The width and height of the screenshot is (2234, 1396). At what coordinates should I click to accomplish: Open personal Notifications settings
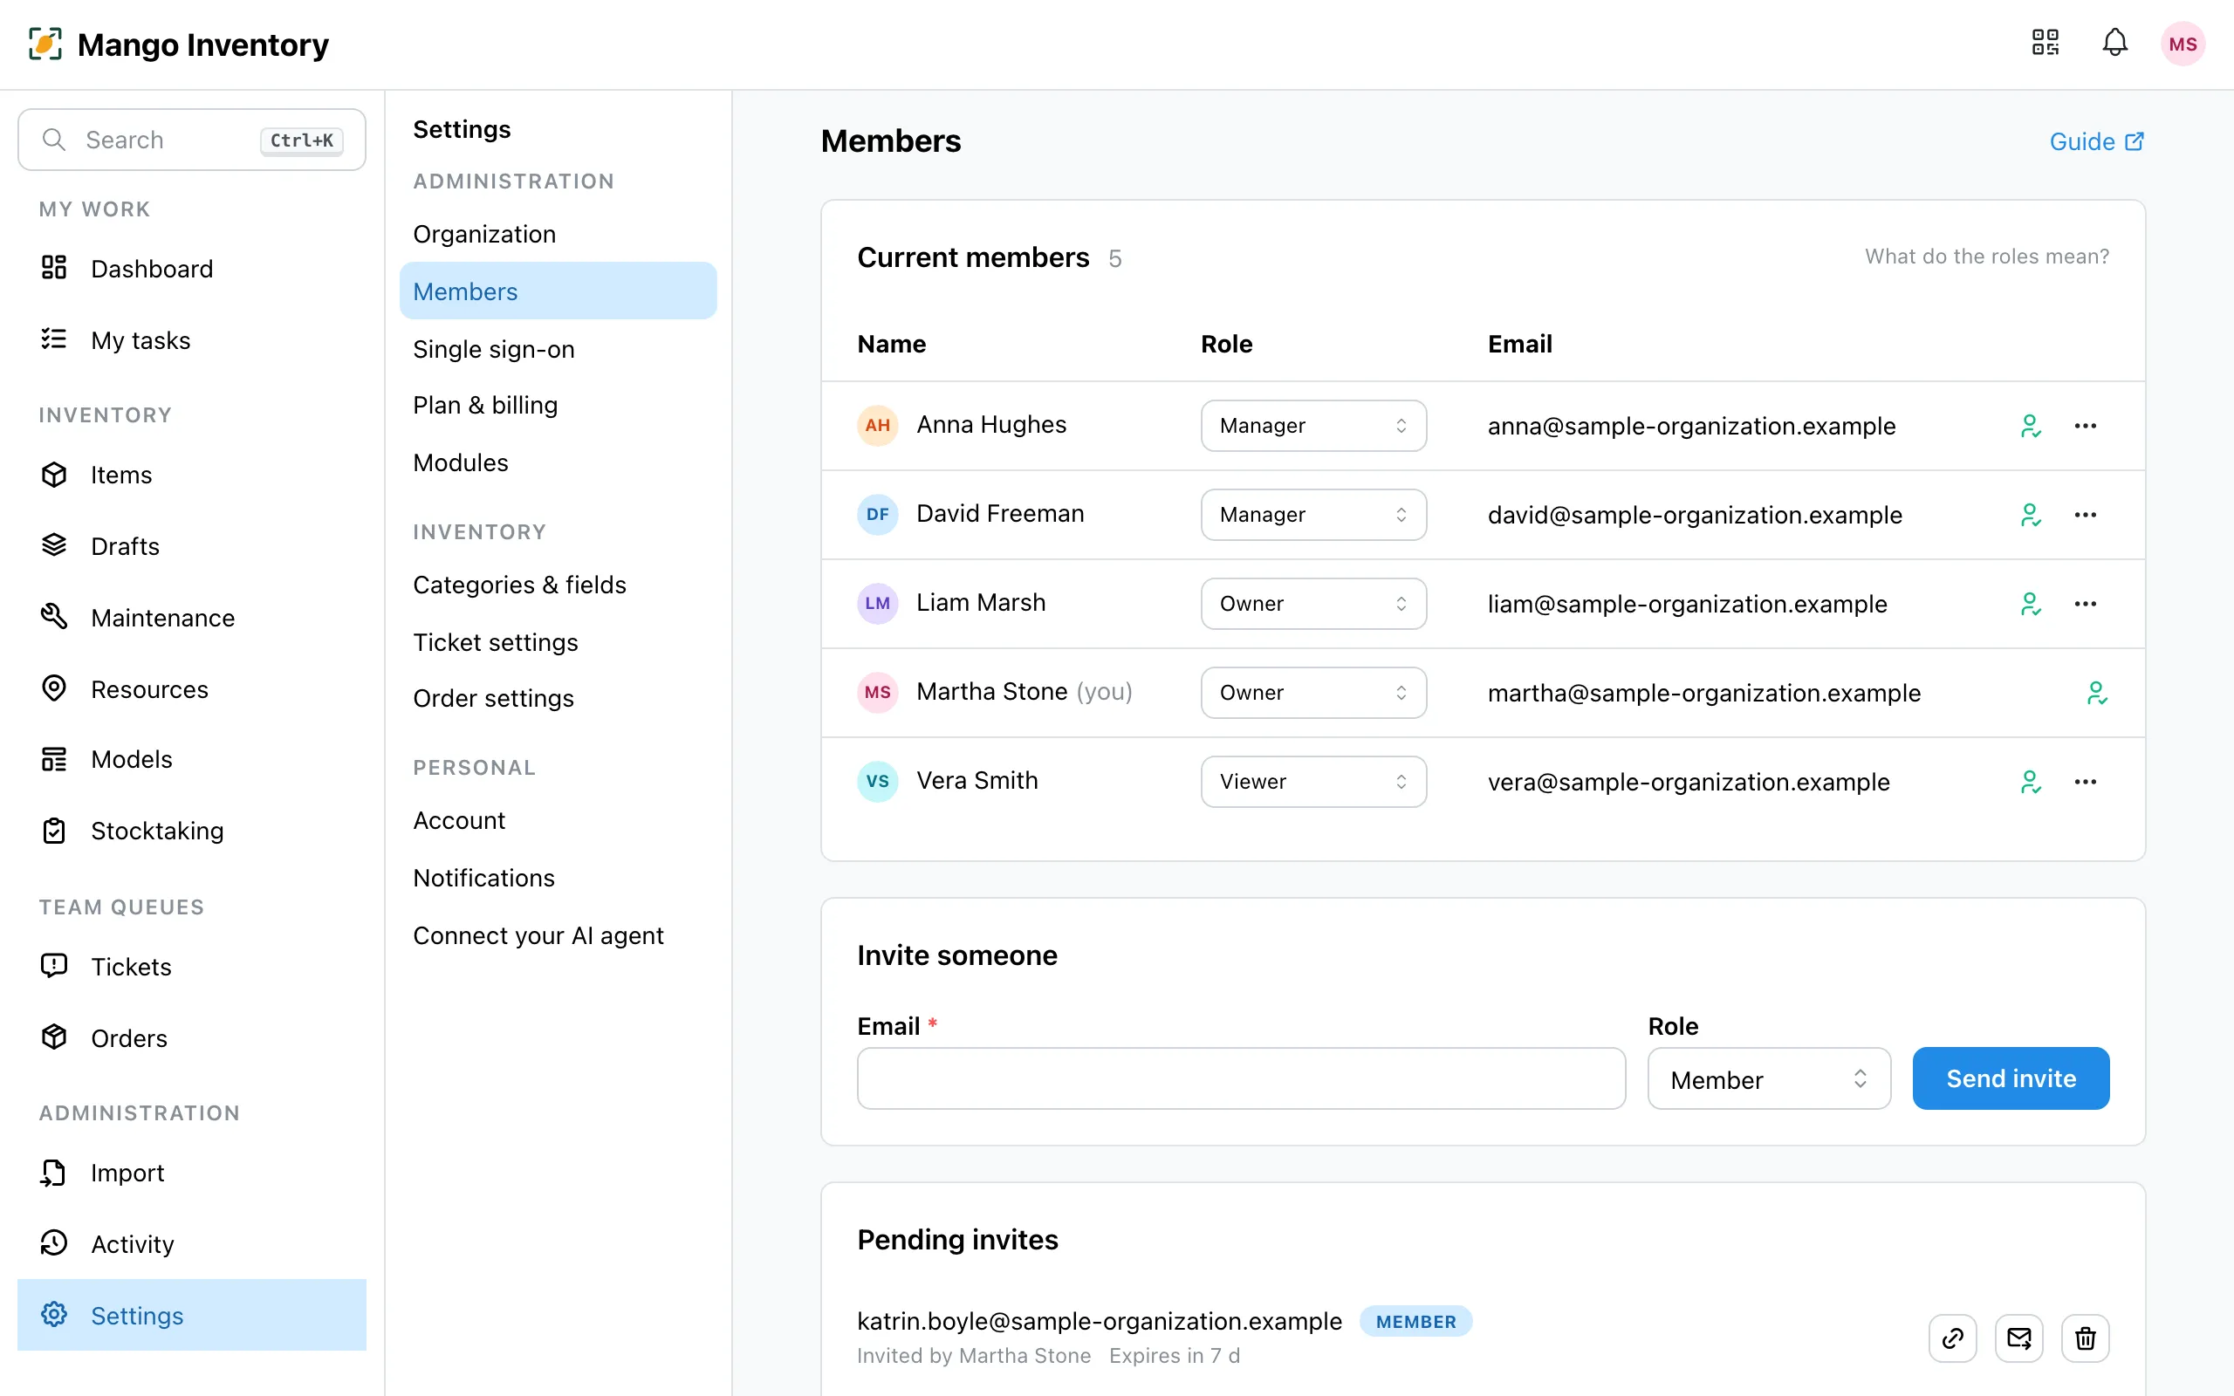click(558, 878)
